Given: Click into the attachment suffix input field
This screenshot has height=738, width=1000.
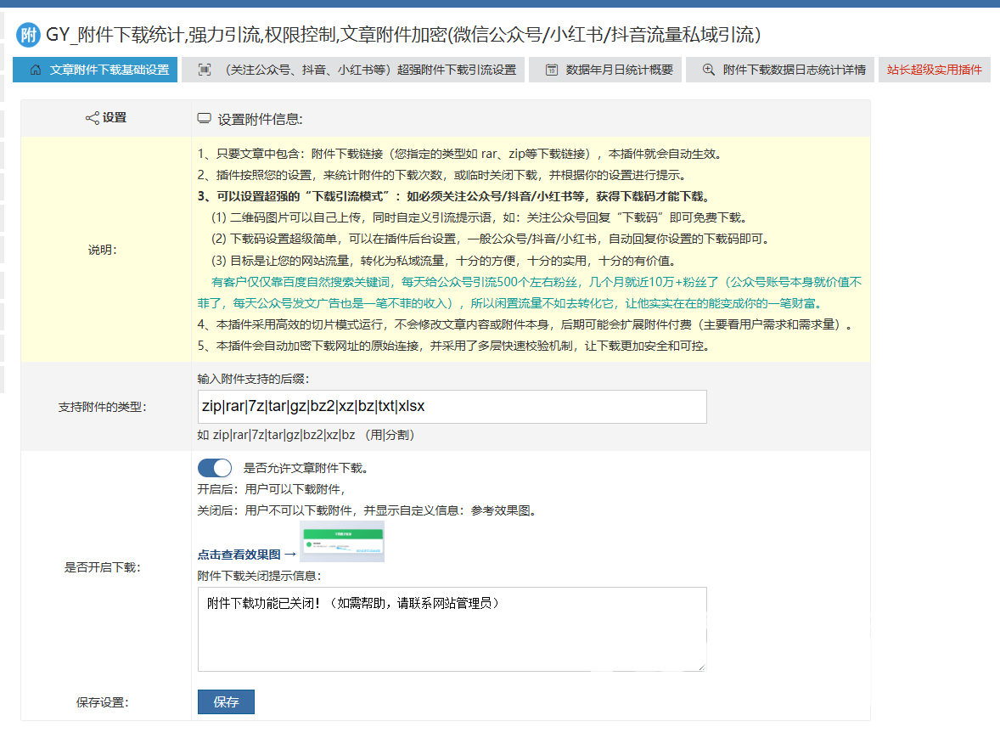Looking at the screenshot, I should point(452,407).
